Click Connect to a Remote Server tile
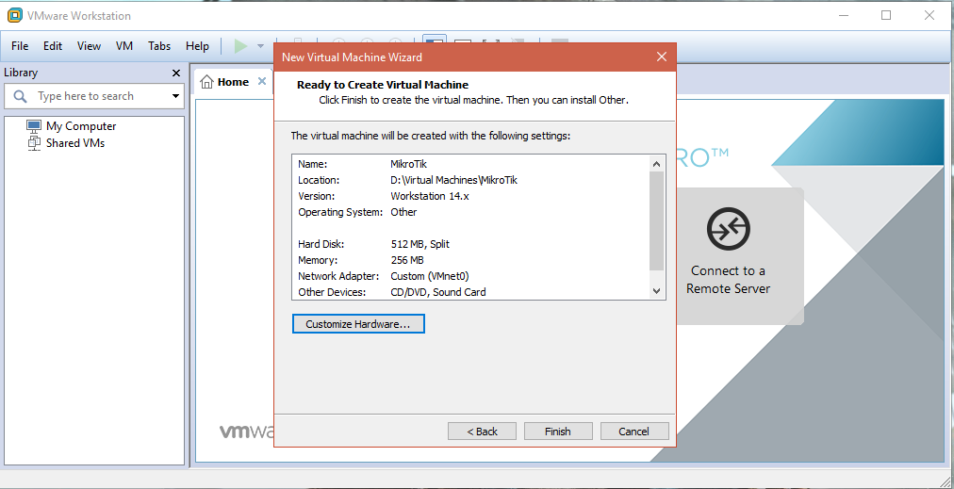954x489 pixels. point(740,256)
